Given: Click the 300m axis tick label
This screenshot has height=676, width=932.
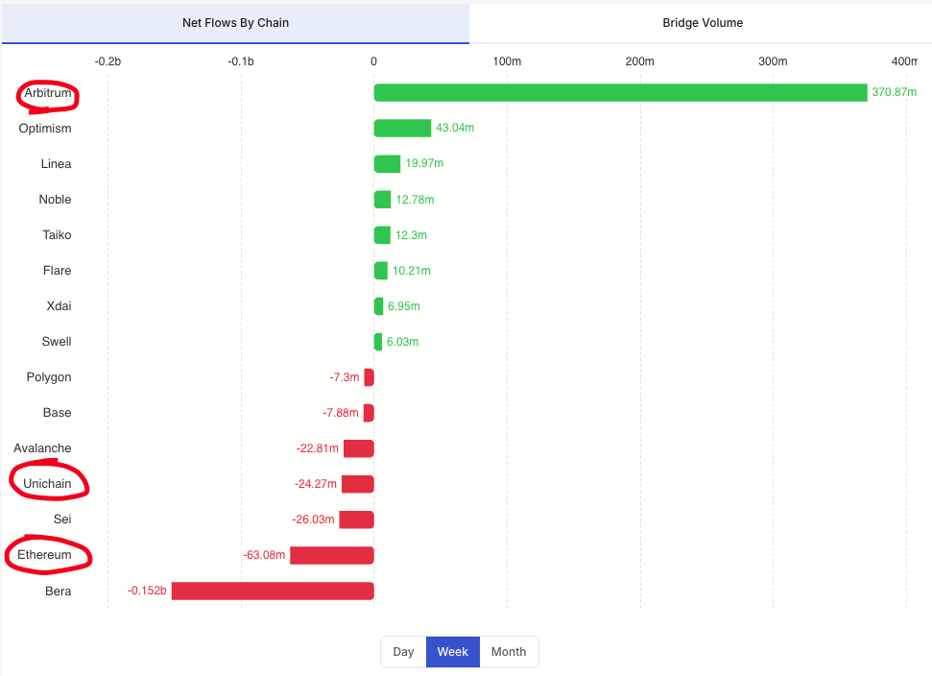Looking at the screenshot, I should pyautogui.click(x=774, y=61).
